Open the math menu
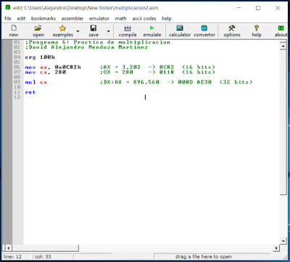 pos(120,18)
